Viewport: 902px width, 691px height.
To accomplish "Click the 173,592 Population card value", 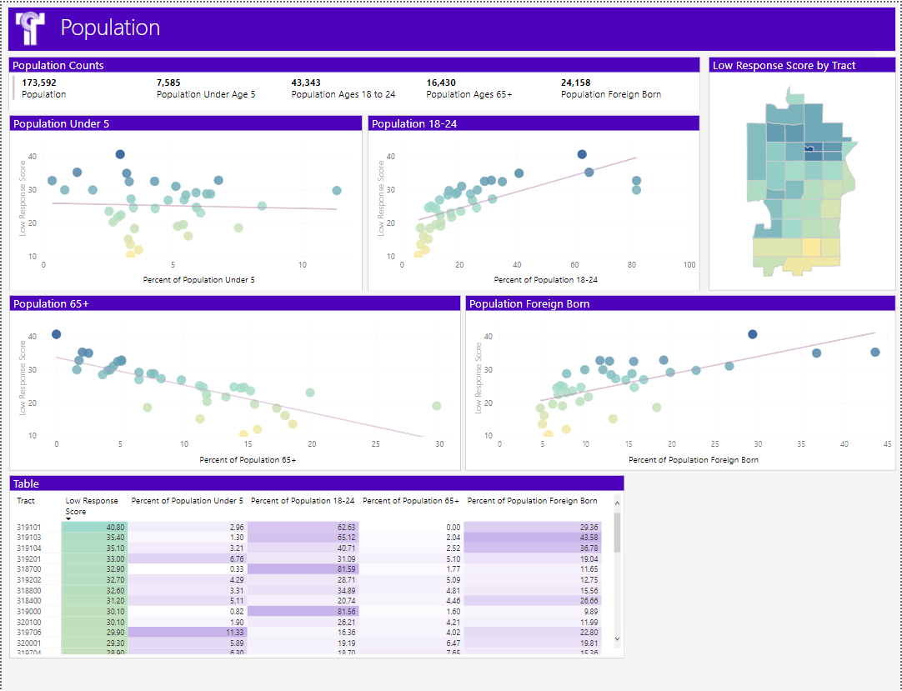I will pos(39,83).
